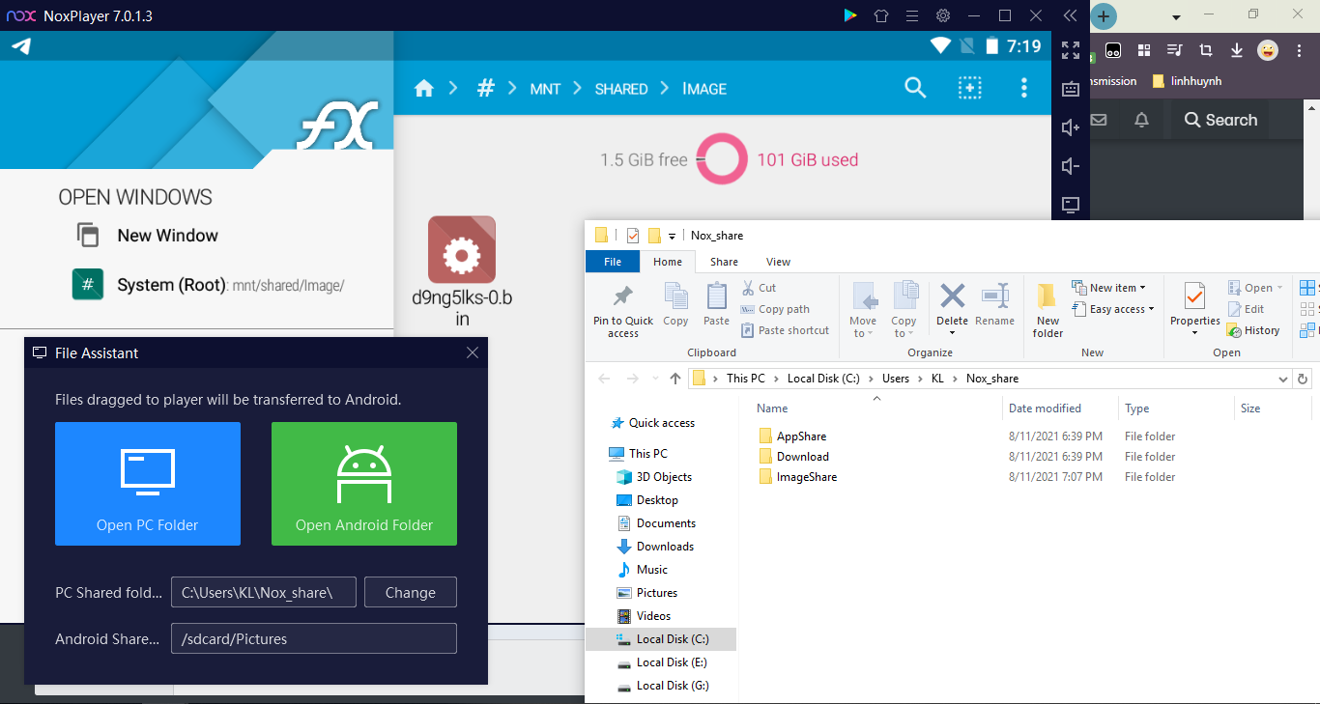Image resolution: width=1320 pixels, height=704 pixels.
Task: Click the IMAGE breadcrumb
Action: (704, 89)
